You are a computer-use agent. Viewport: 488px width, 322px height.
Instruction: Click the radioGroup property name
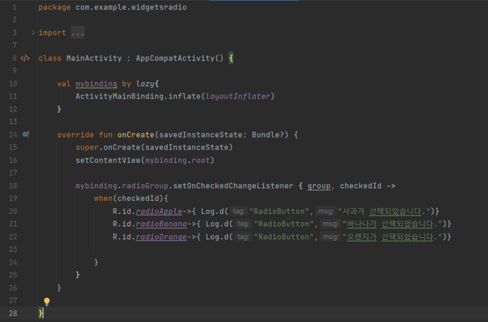click(x=145, y=186)
